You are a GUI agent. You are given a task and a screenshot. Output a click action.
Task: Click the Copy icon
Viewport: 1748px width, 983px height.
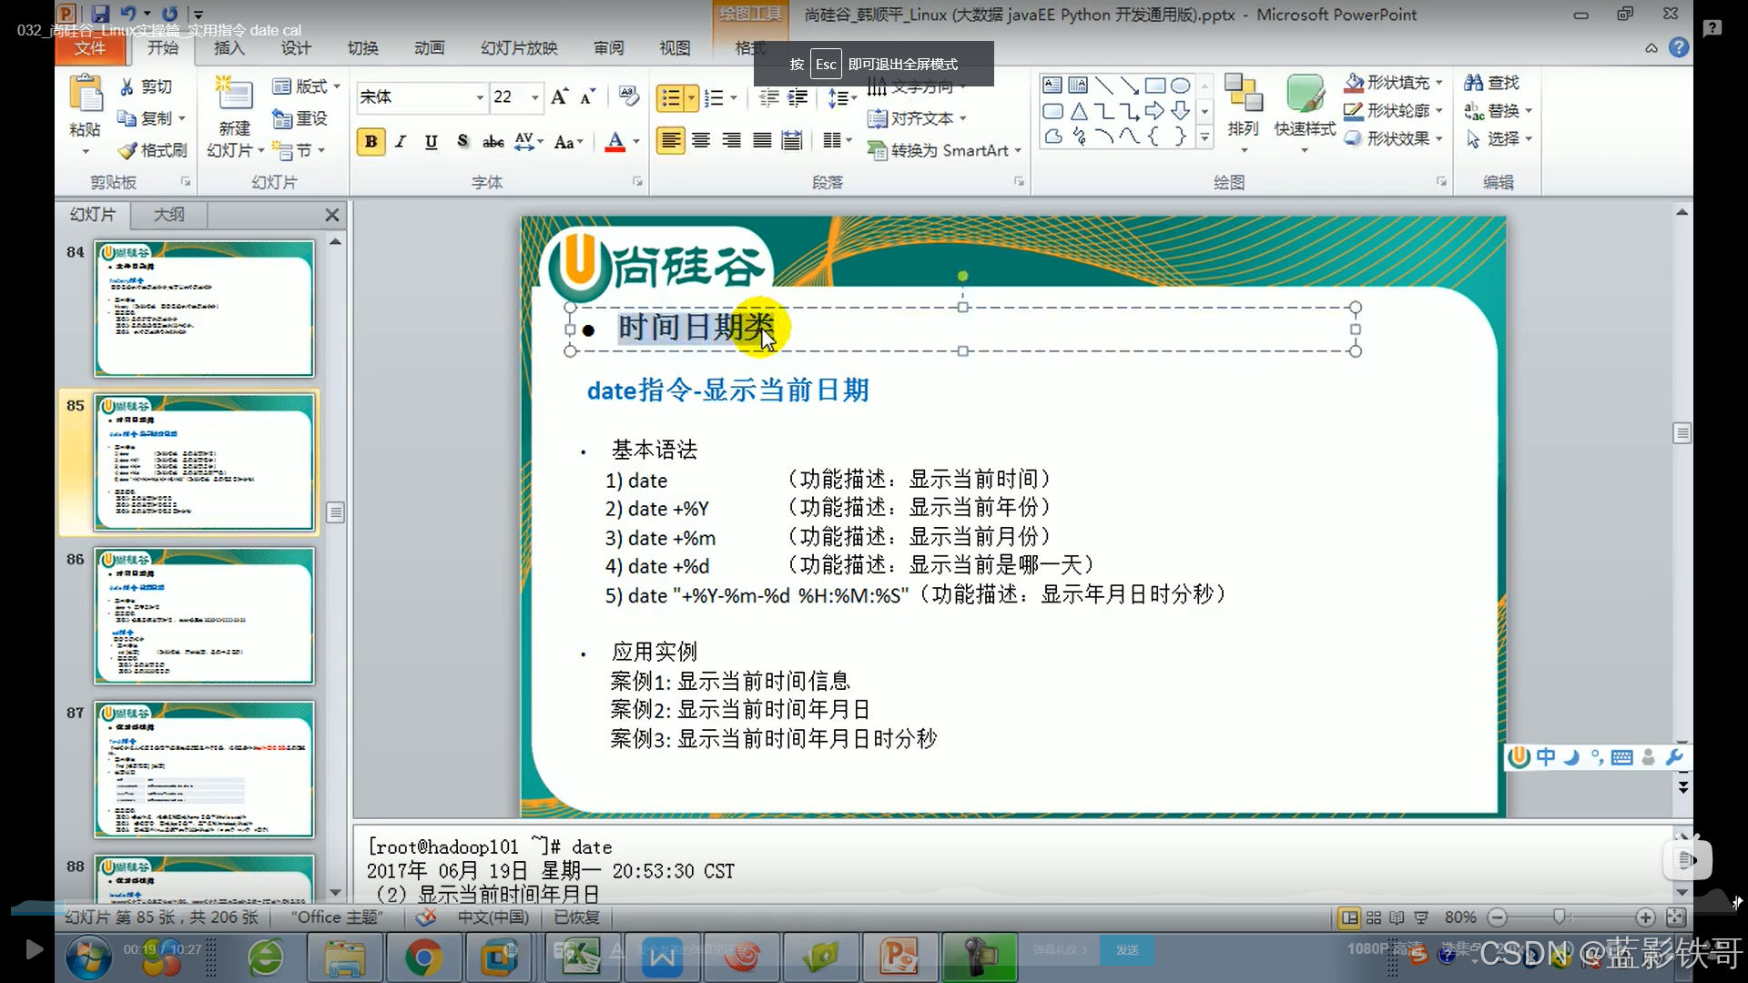click(127, 118)
